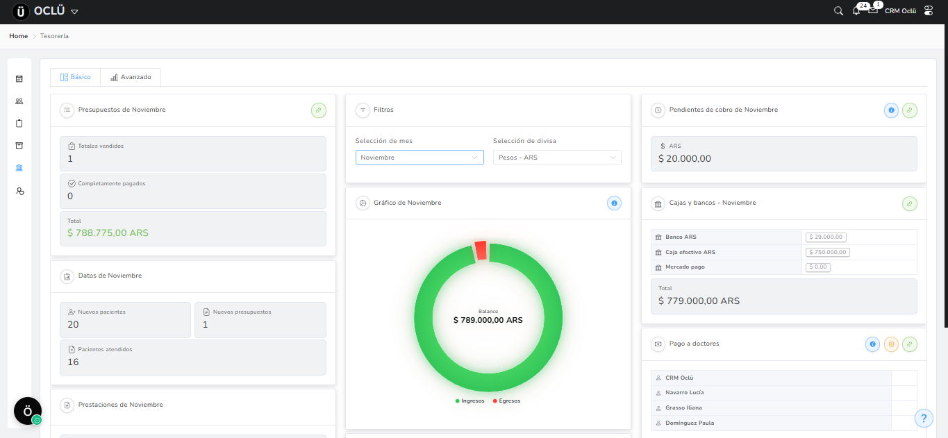This screenshot has width=948, height=438.
Task: Go to Home breadcrumb link
Action: [x=19, y=36]
